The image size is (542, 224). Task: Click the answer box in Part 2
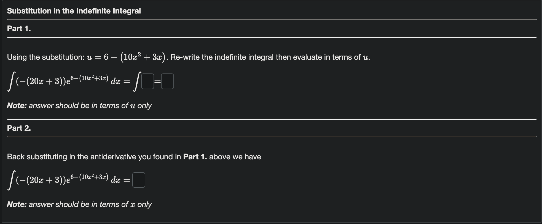point(139,180)
